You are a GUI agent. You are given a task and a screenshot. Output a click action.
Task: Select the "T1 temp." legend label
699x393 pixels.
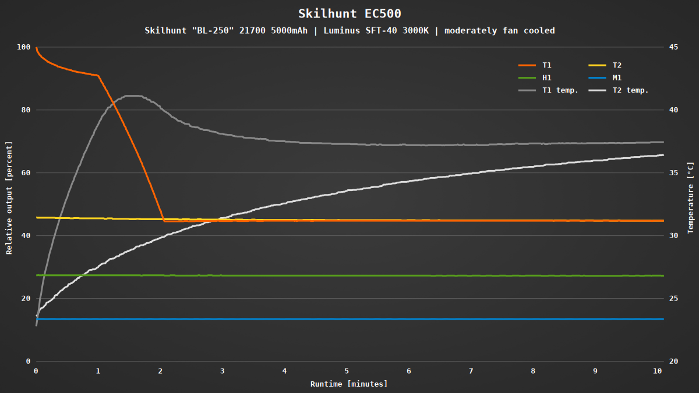pos(560,90)
